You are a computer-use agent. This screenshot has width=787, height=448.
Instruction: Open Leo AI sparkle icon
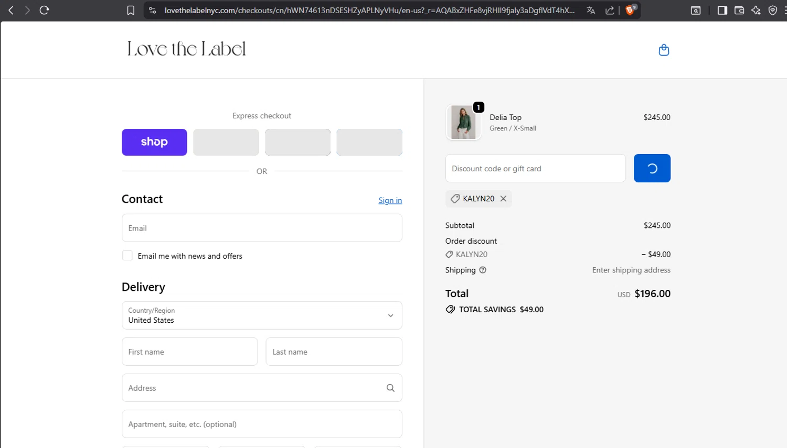[x=756, y=10]
